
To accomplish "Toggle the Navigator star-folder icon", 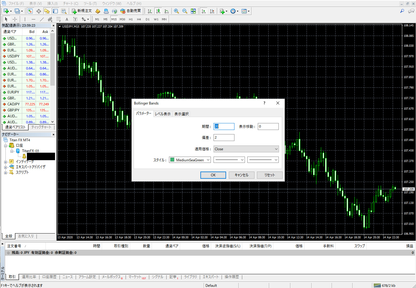I will pos(47,11).
